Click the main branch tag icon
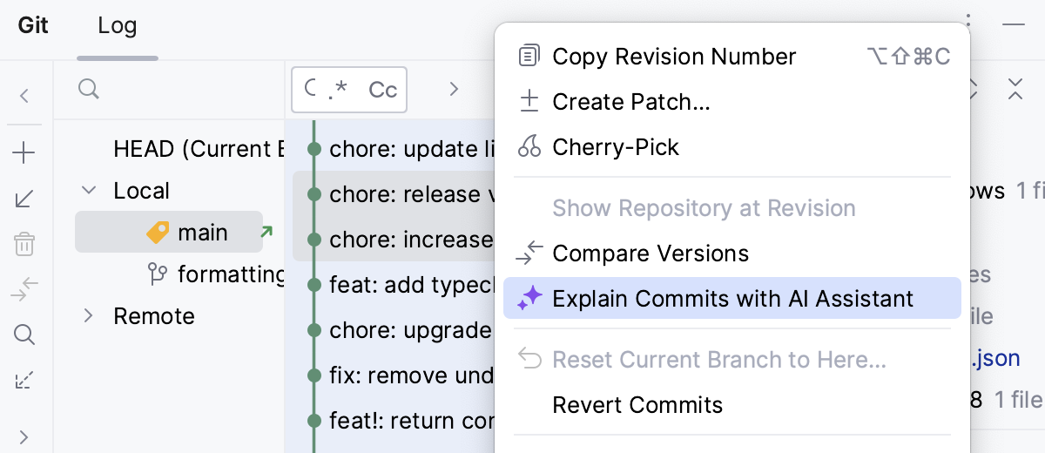Viewport: 1045px width, 453px height. tap(158, 233)
